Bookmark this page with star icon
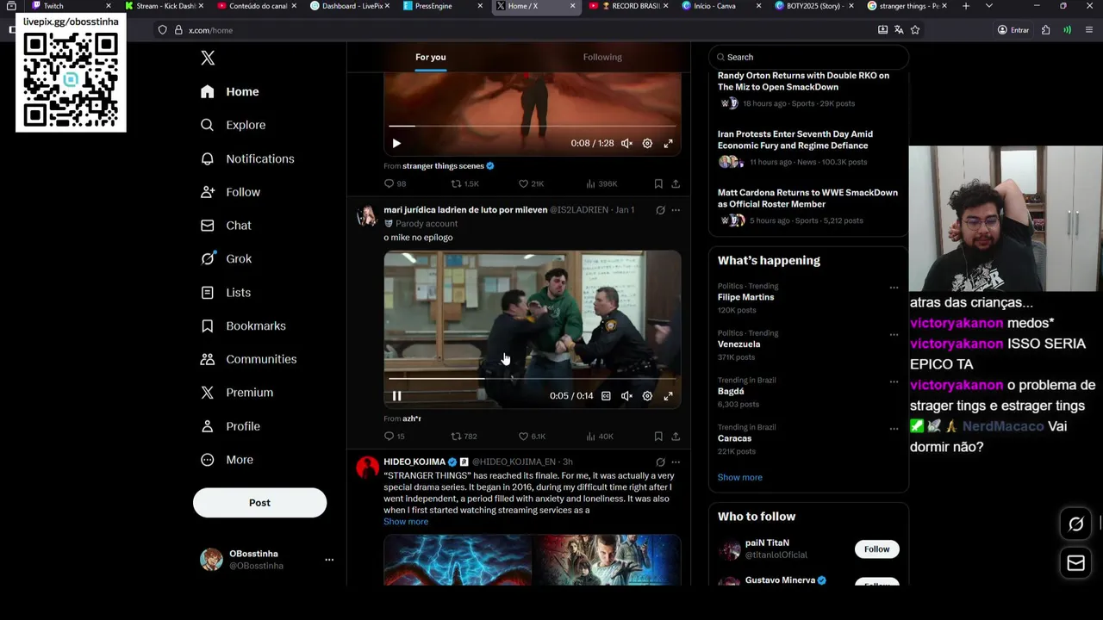Viewport: 1103px width, 620px height. (x=915, y=30)
